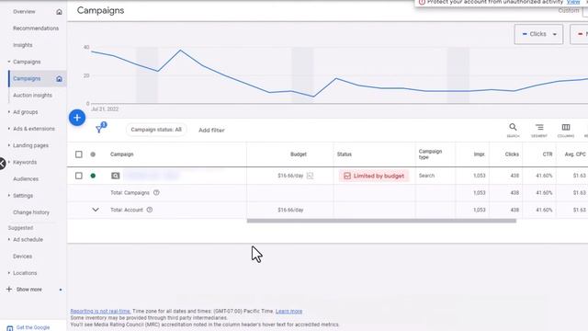Sort by CTR column header
Screen dimensions: 588x331
click(548, 154)
